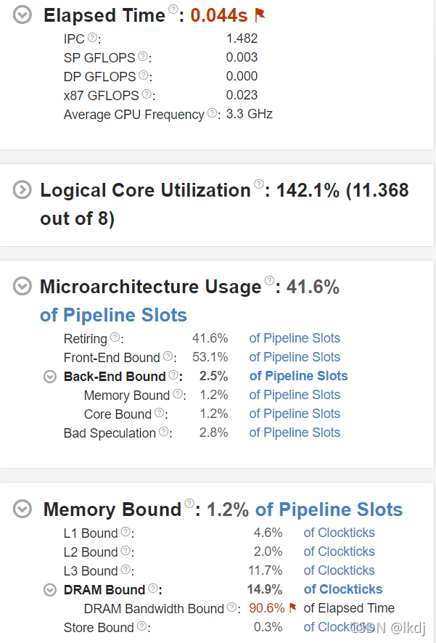Collapse the Elapsed Time section

point(23,15)
